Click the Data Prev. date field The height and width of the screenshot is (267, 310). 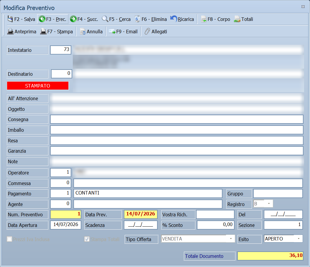[x=141, y=214]
